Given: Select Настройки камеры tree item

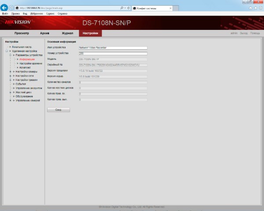Looking at the screenshot, I should [26, 72].
